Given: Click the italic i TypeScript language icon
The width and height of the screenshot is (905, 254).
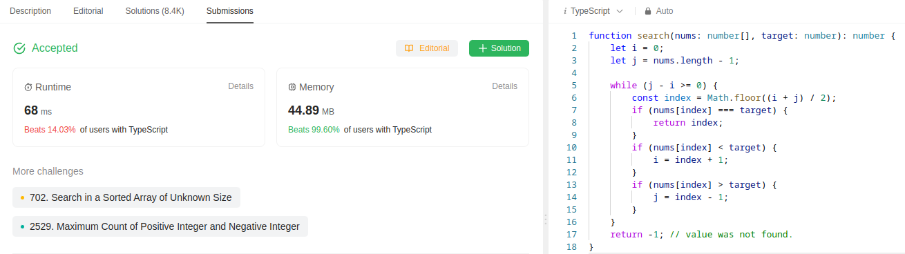Looking at the screenshot, I should [565, 11].
